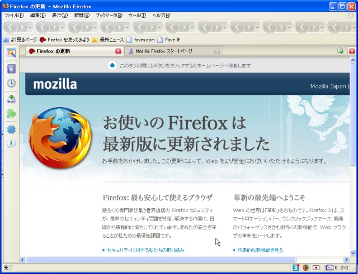
Task: Click the leftmost Forward arrow in toolbar
Action: pyautogui.click(x=22, y=27)
